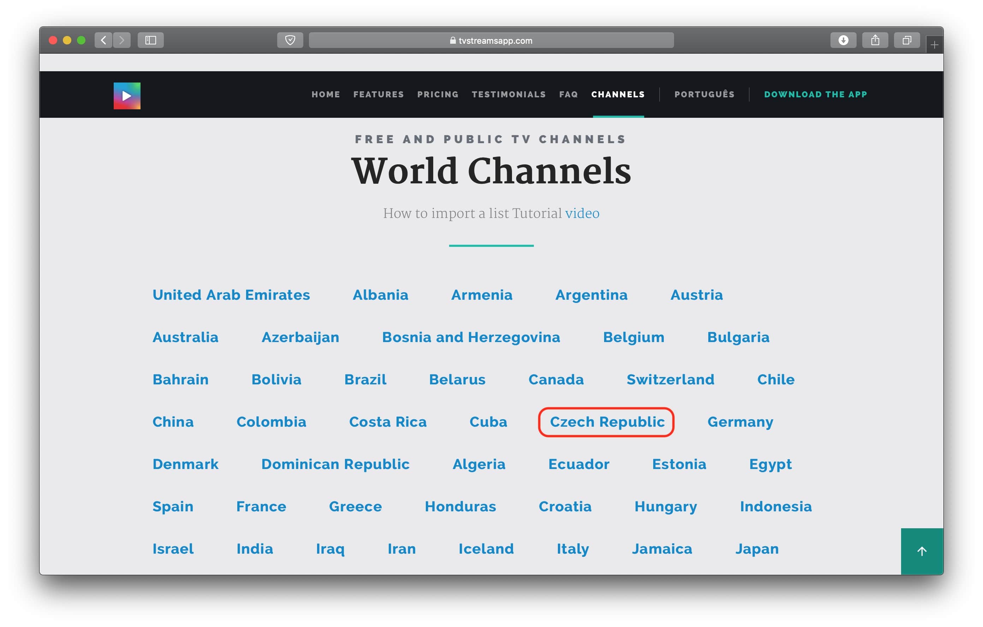Image resolution: width=983 pixels, height=627 pixels.
Task: Open the tutorial video link
Action: pos(582,213)
